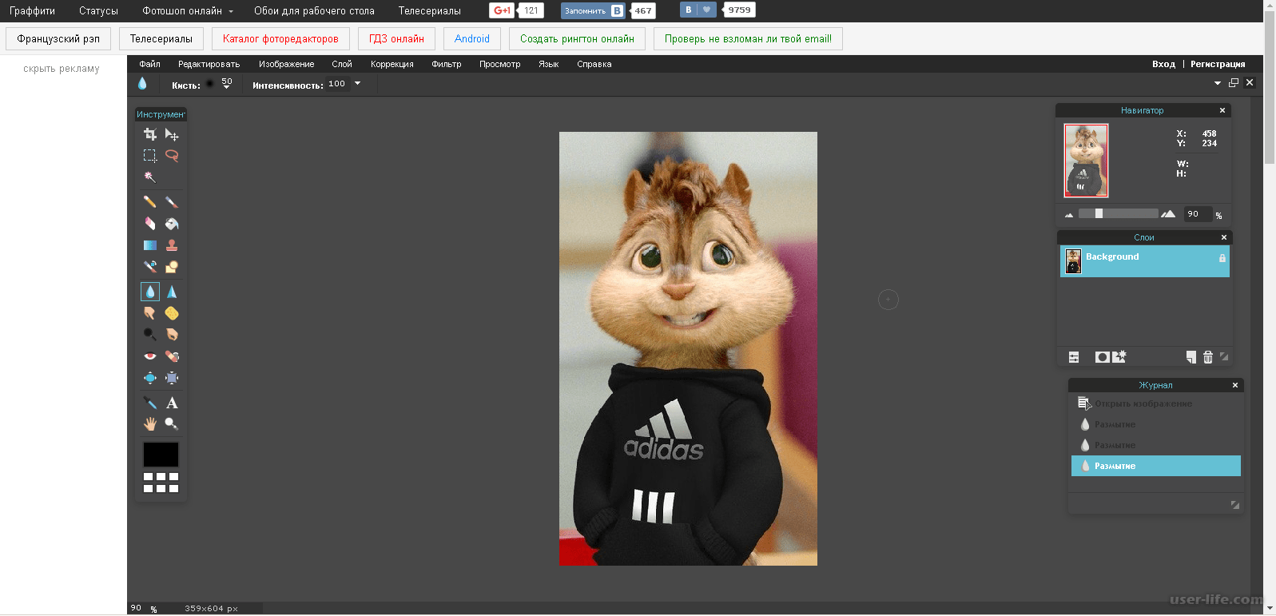Select the Sponge tool
This screenshot has height=616, width=1276.
[x=172, y=313]
